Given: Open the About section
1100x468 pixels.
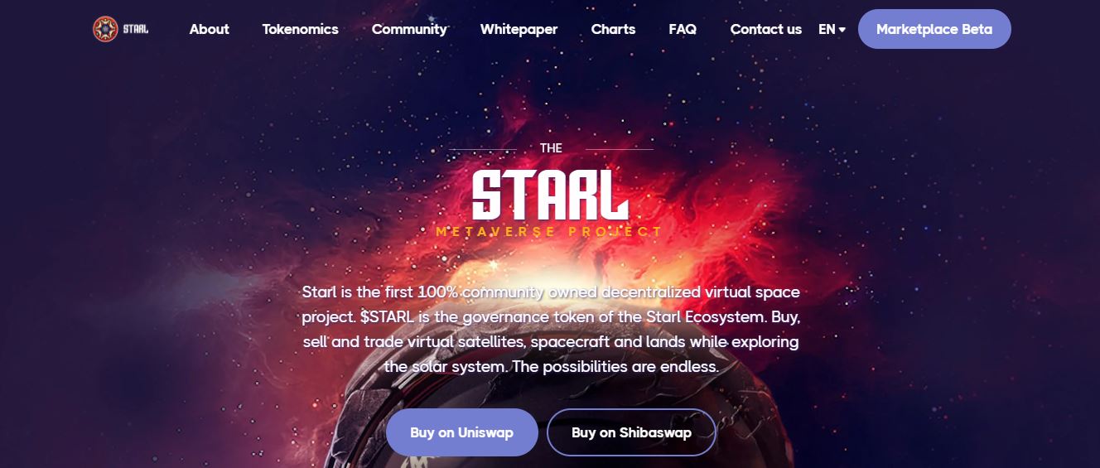Looking at the screenshot, I should coord(209,29).
